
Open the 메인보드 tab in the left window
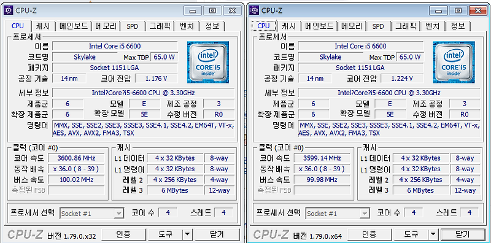click(x=74, y=26)
